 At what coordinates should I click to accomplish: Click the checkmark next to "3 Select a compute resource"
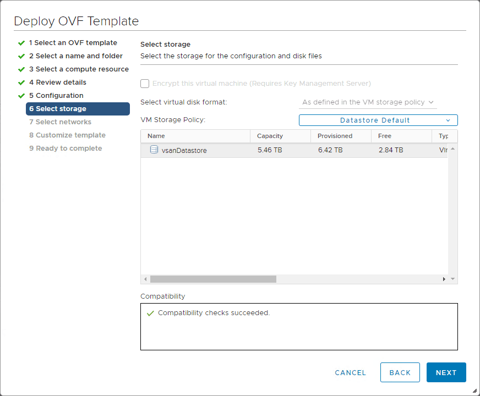[x=21, y=69]
